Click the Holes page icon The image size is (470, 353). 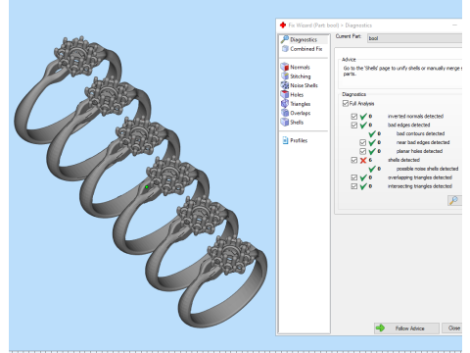click(x=285, y=94)
